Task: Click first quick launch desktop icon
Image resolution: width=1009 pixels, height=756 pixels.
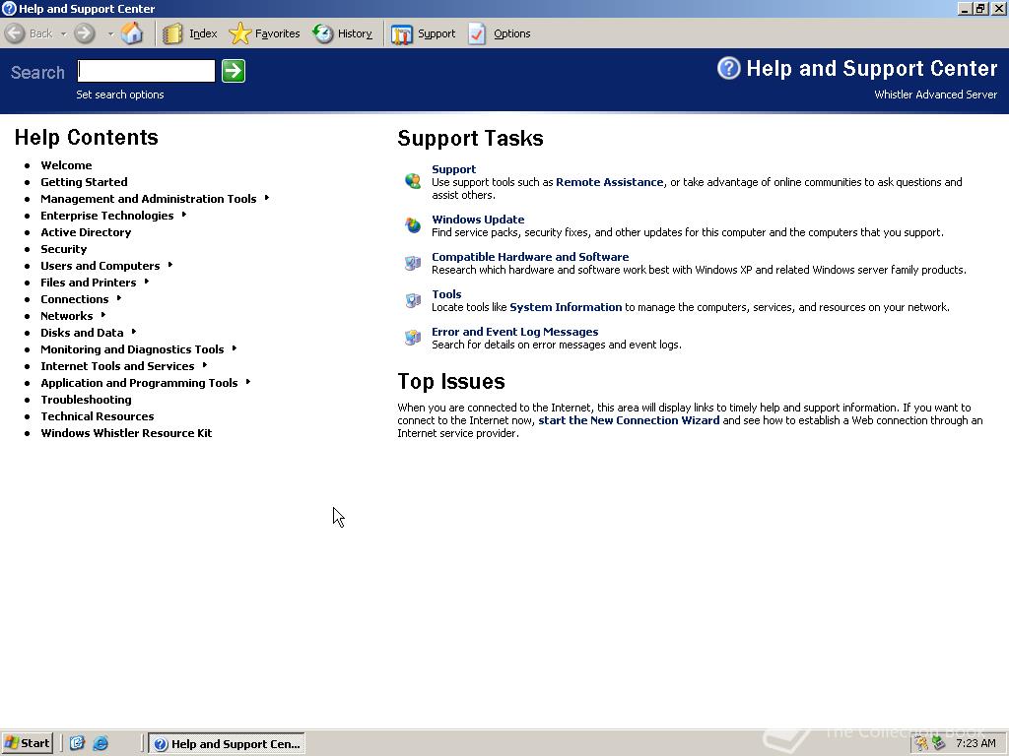Action: pos(77,743)
